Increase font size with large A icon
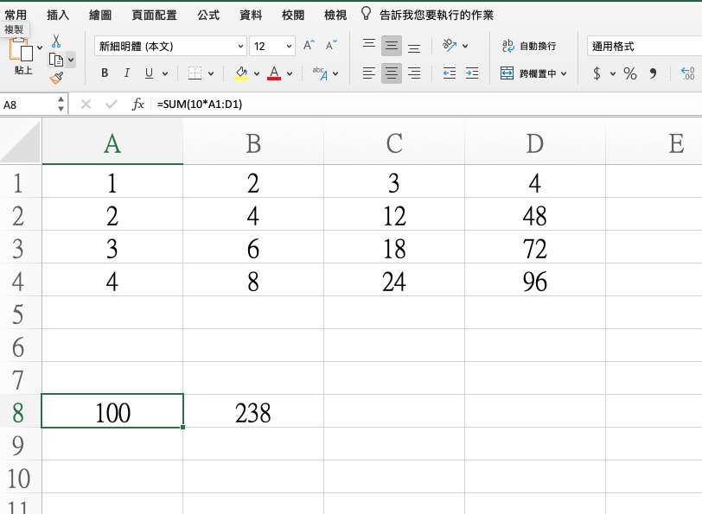702x514 pixels. (x=309, y=46)
